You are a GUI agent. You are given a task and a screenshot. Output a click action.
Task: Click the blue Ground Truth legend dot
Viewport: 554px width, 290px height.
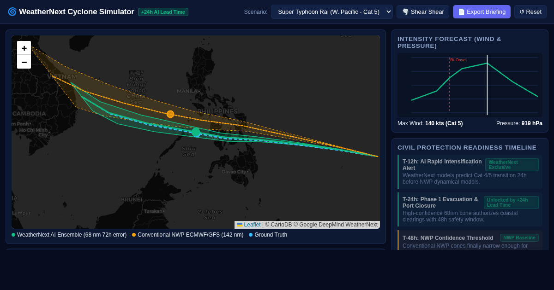[251, 235]
